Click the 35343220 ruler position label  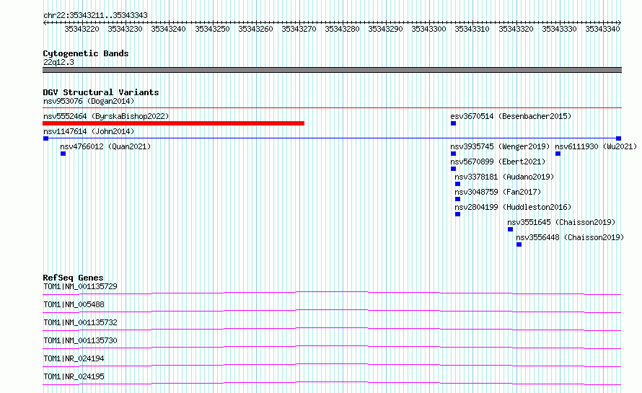[x=82, y=29]
